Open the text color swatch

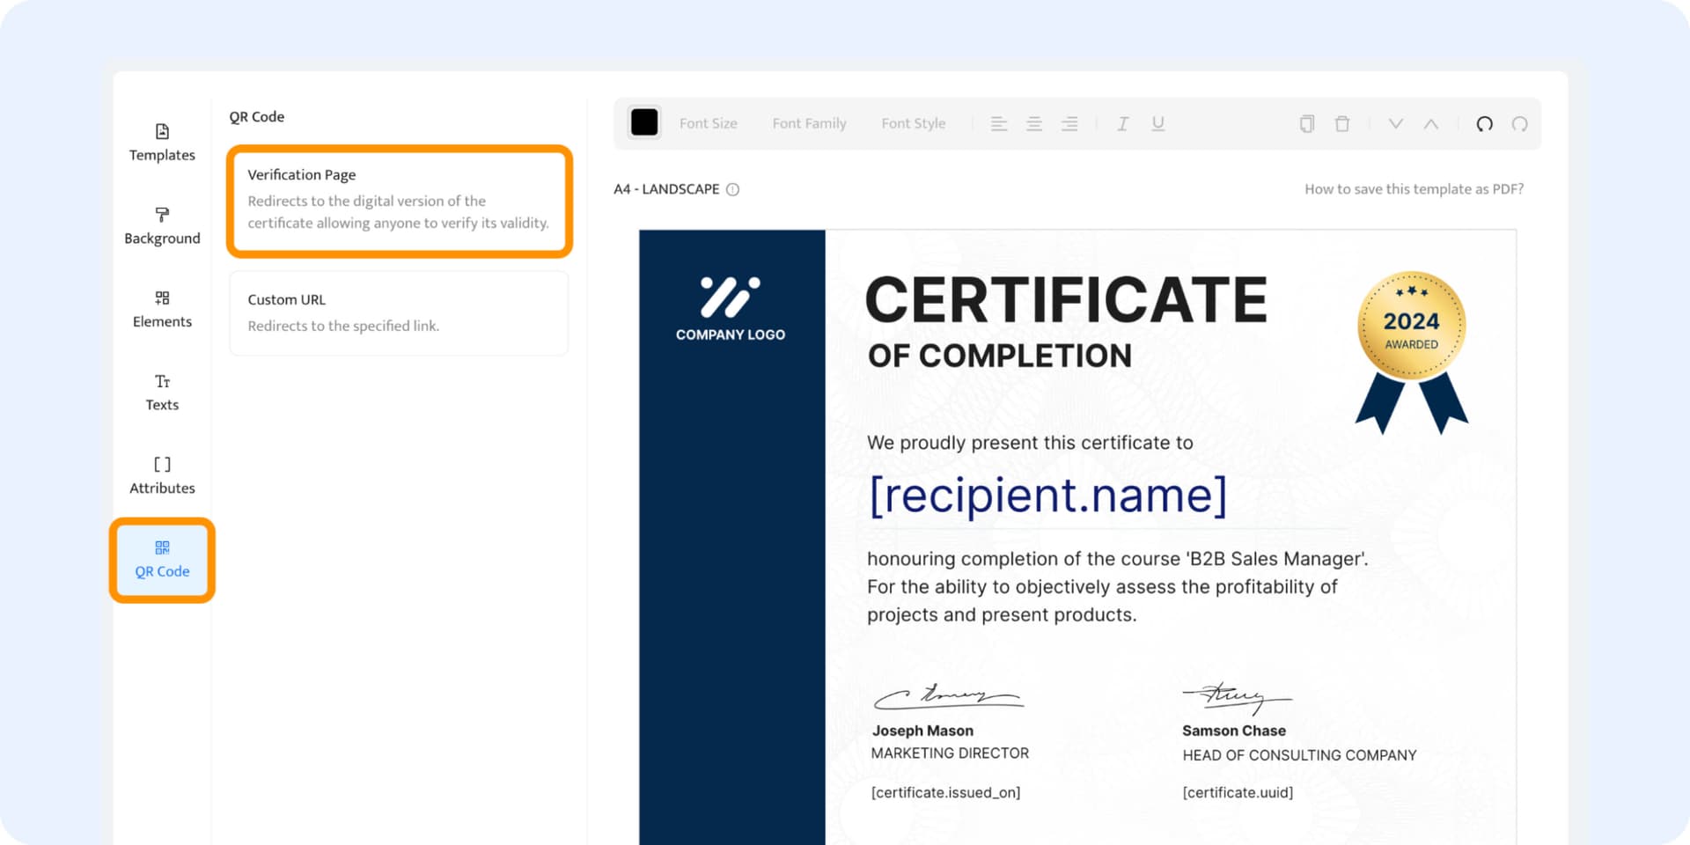coord(644,122)
